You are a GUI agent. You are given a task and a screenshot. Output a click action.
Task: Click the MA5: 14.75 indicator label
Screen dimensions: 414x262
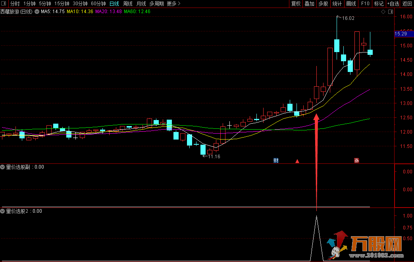tap(52, 12)
